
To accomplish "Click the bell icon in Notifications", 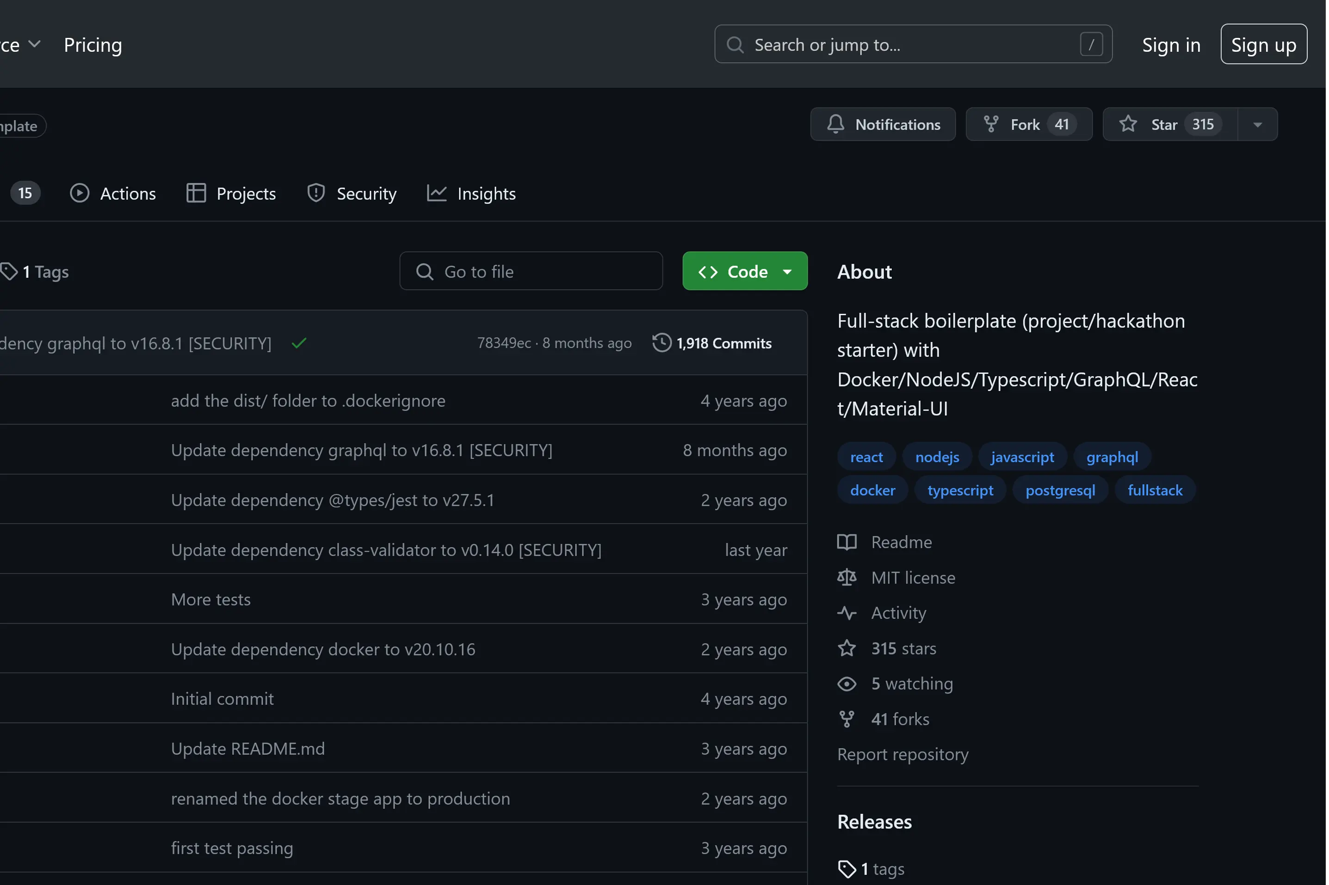I will (835, 124).
